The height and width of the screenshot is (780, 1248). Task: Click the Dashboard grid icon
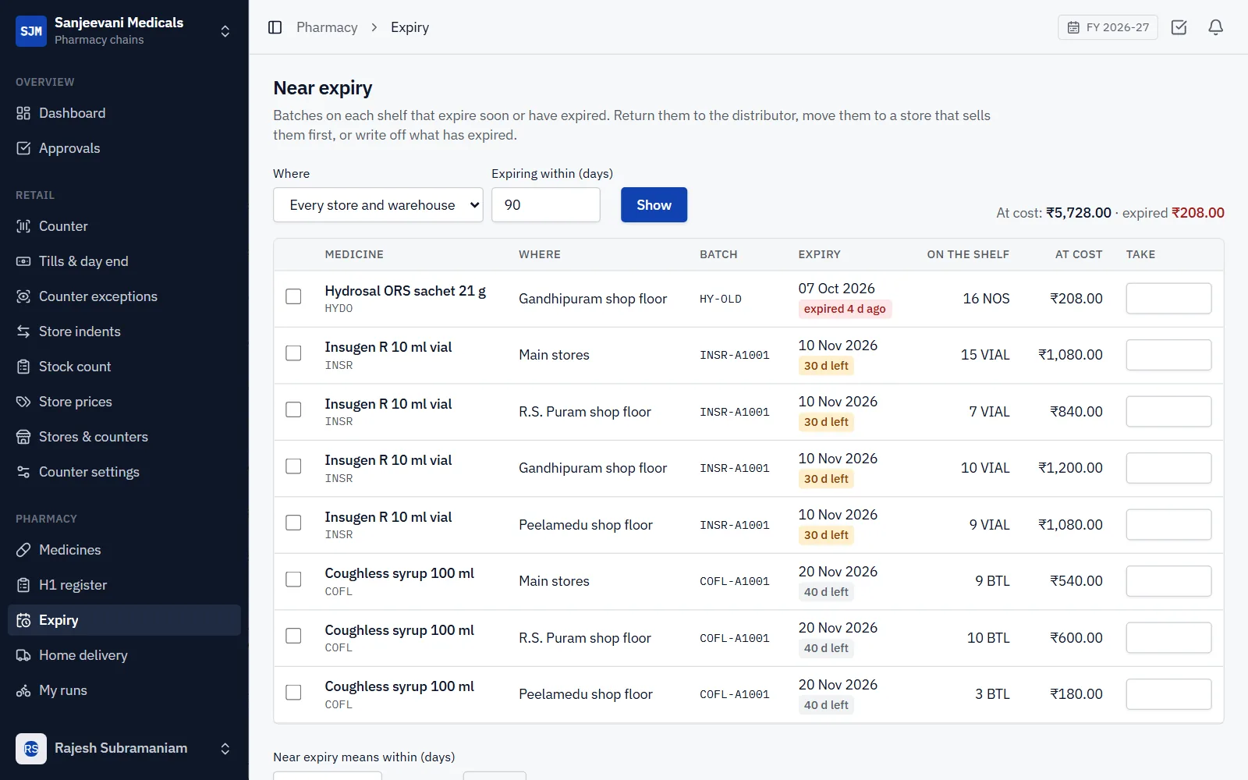[23, 113]
